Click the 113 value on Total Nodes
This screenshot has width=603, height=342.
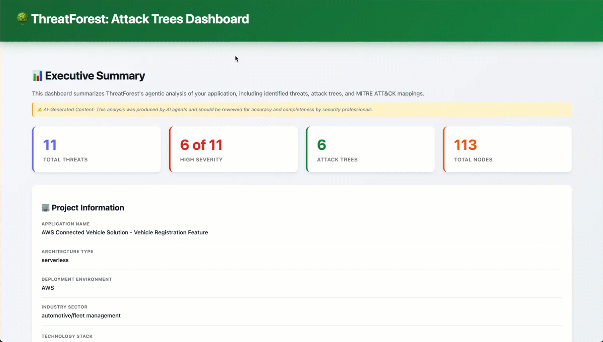(x=466, y=145)
